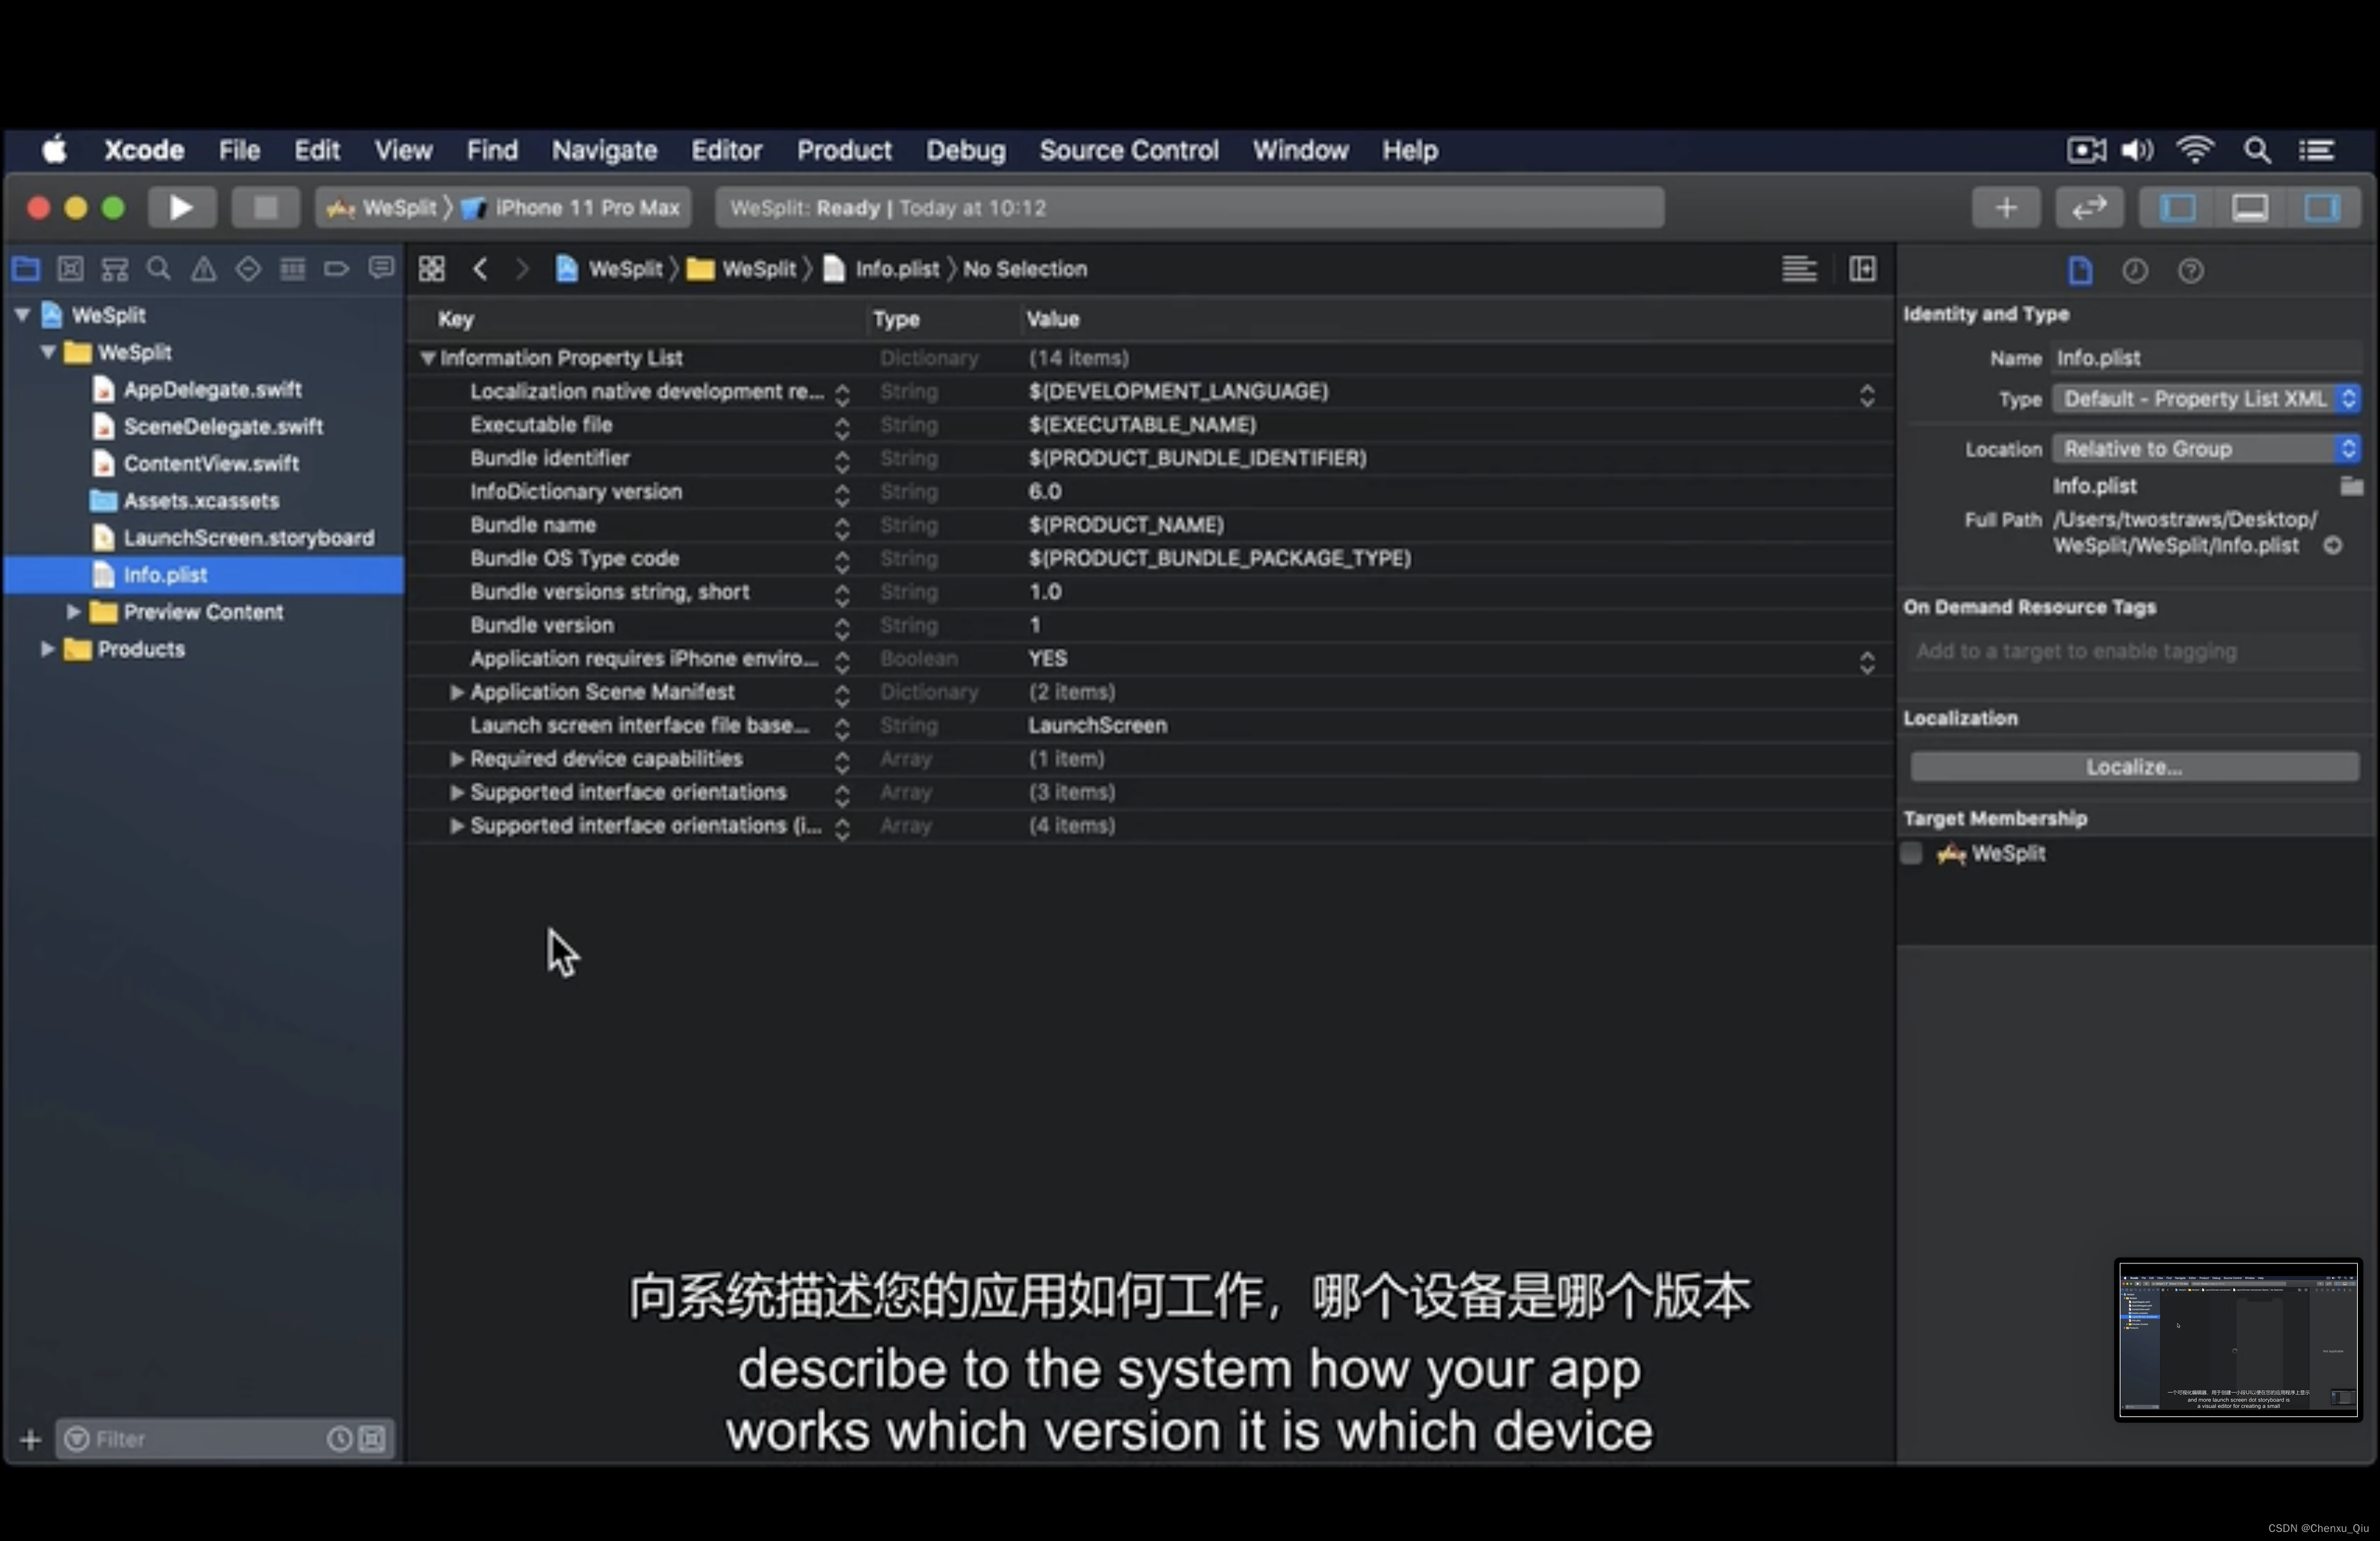
Task: Click the related items grid icon
Action: (x=432, y=269)
